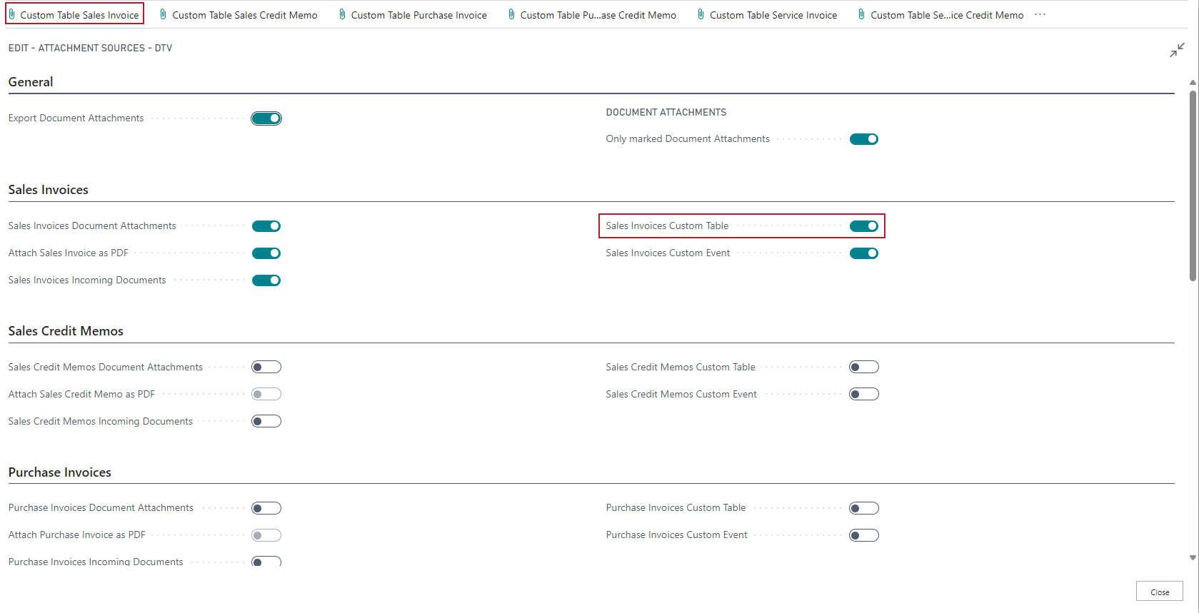Image resolution: width=1199 pixels, height=613 pixels.
Task: Click paperclip icon for Custom Table Purchase Invoice
Action: [343, 14]
